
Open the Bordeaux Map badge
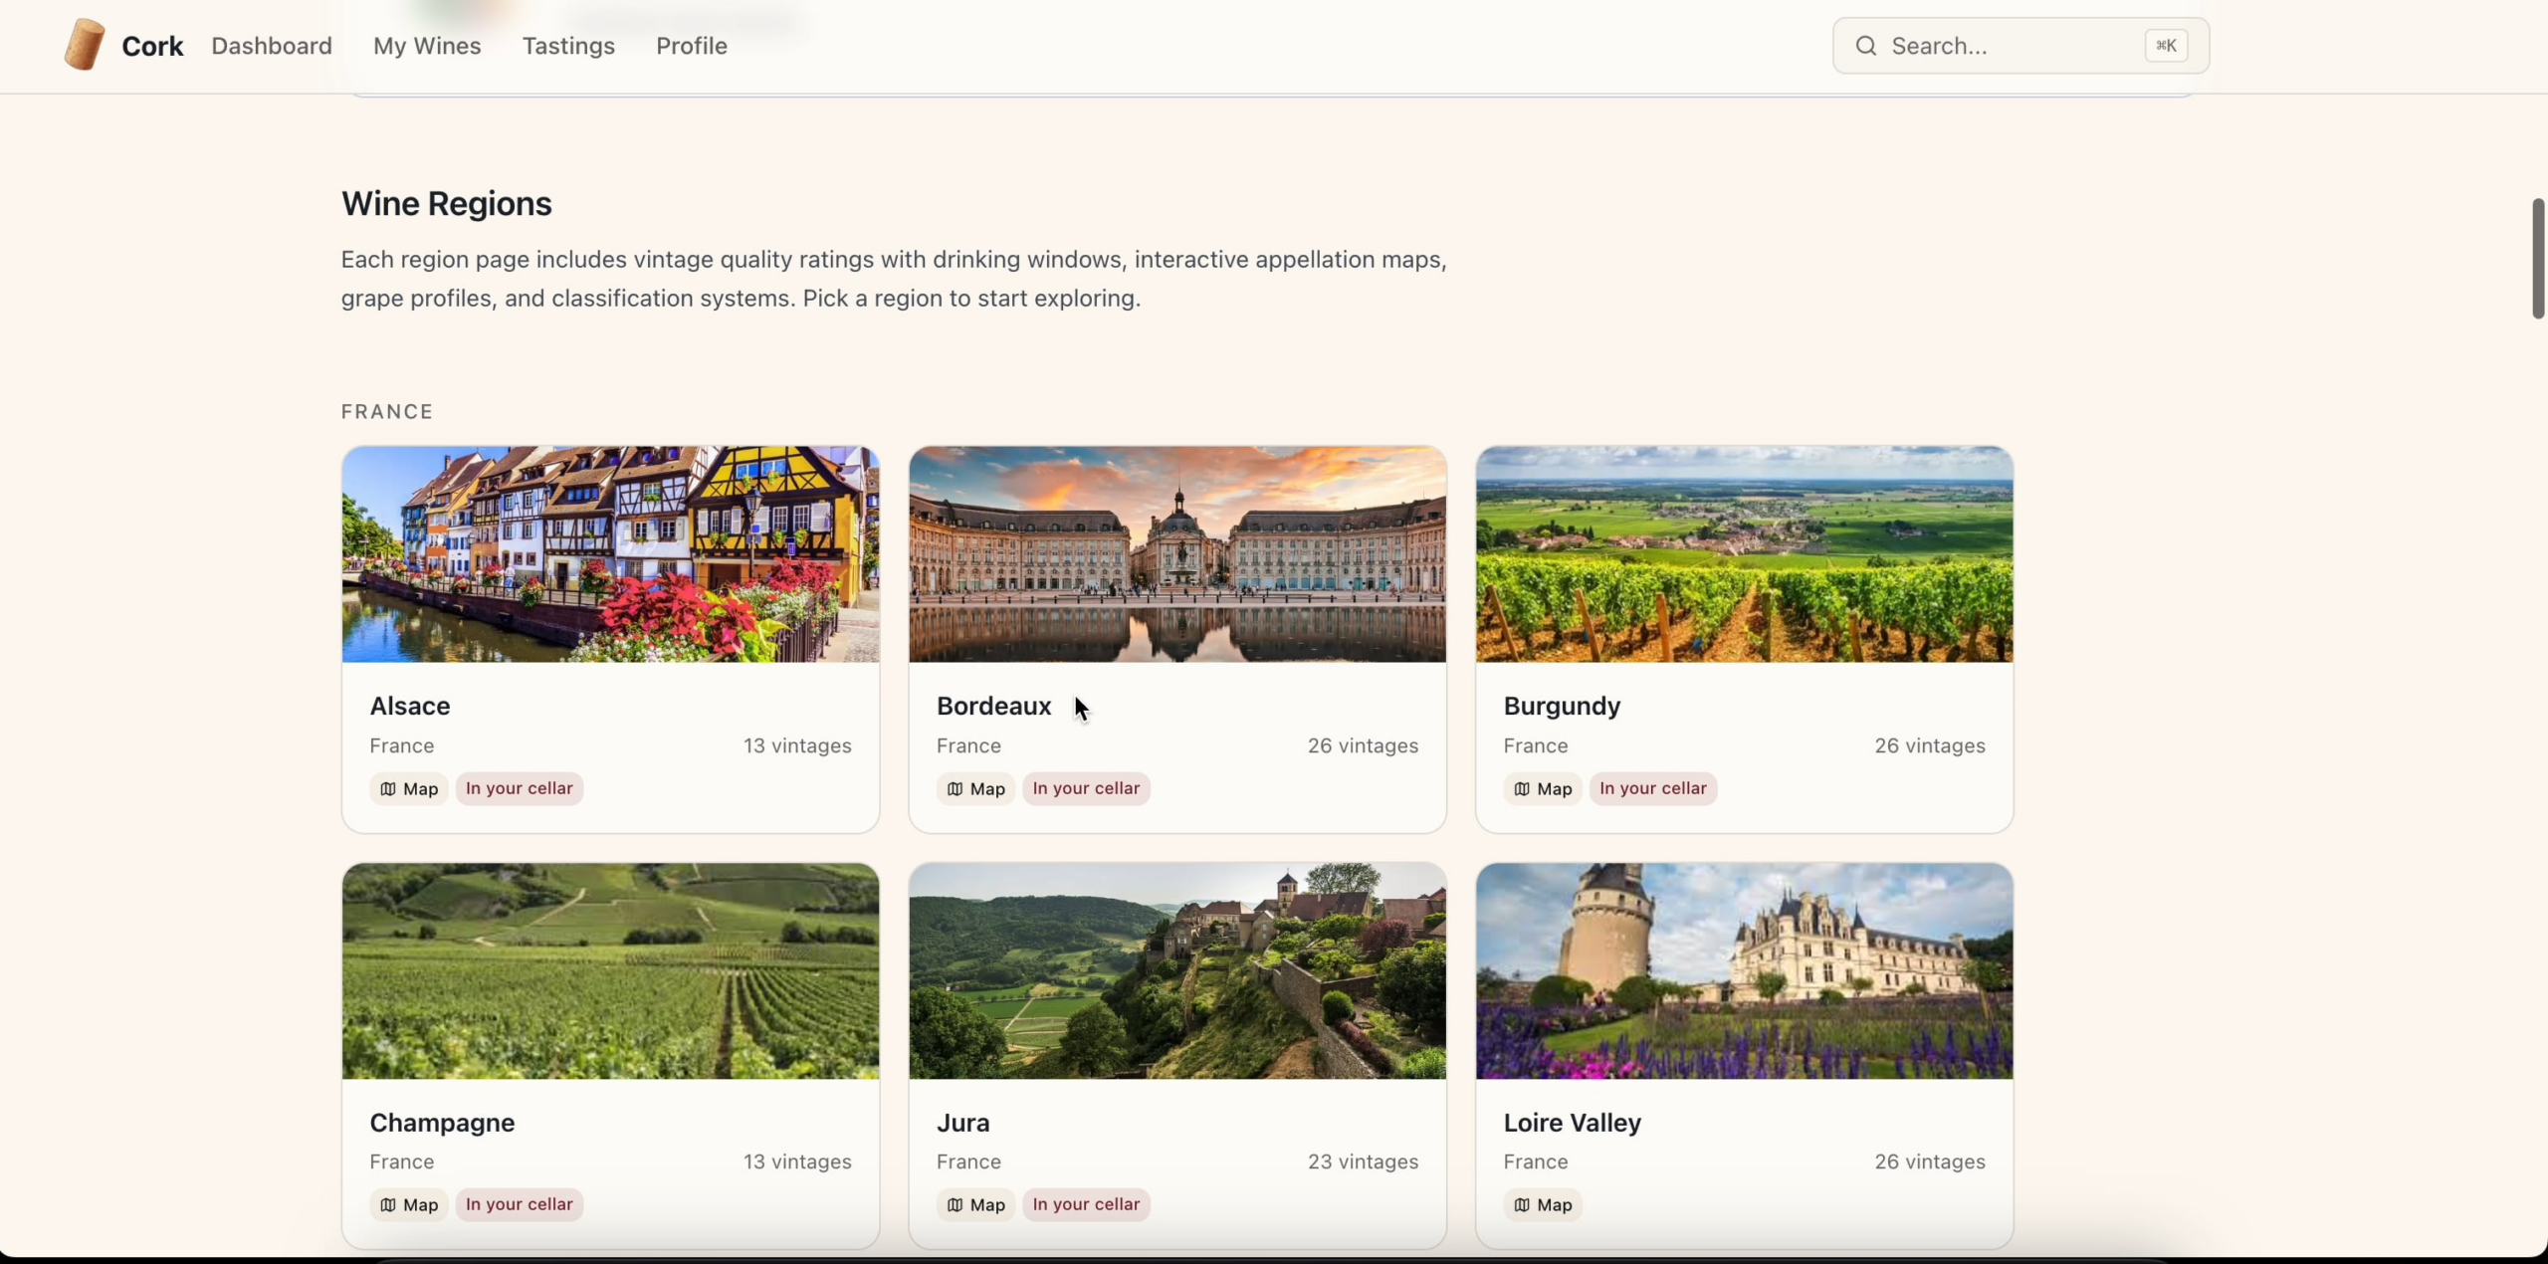click(x=975, y=788)
